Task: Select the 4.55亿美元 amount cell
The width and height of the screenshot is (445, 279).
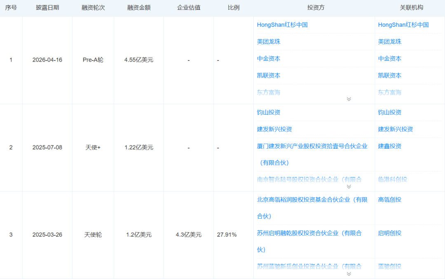Action: click(x=139, y=60)
